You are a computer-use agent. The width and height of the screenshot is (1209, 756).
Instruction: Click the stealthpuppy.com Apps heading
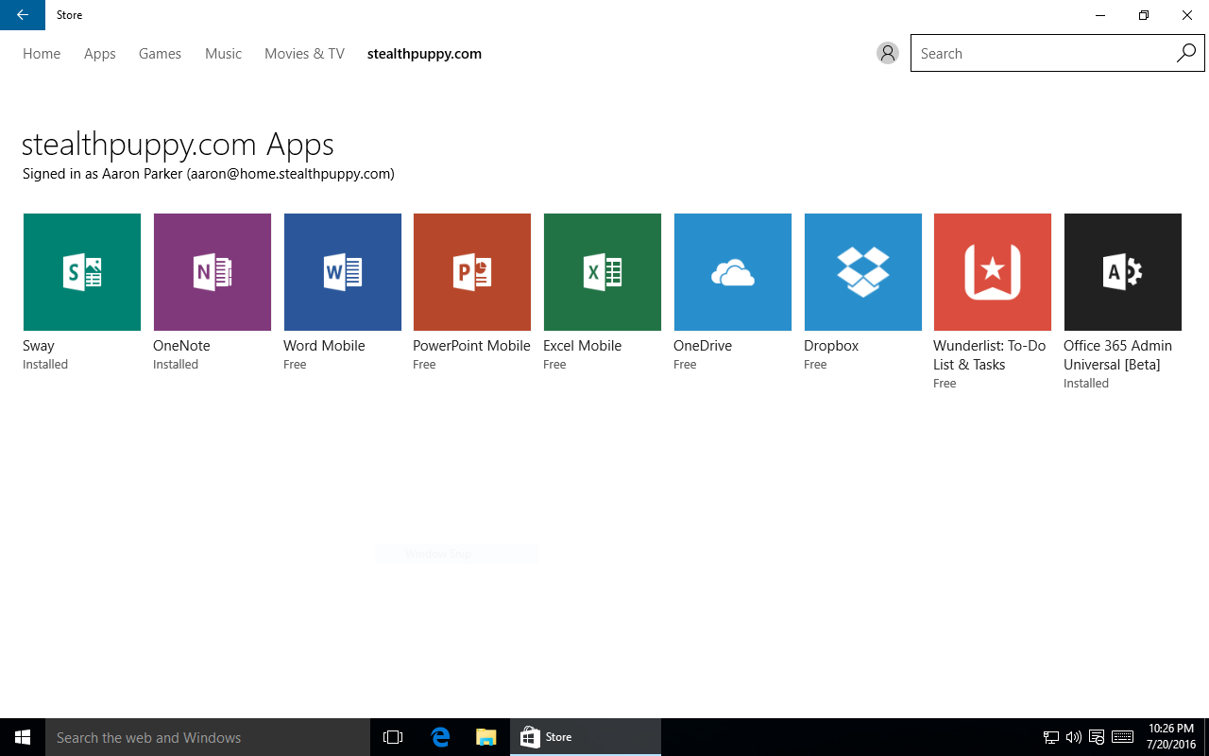click(178, 145)
